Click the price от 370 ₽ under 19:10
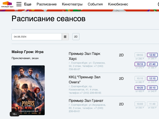The height and width of the screenshot is (119, 159). (x=140, y=68)
